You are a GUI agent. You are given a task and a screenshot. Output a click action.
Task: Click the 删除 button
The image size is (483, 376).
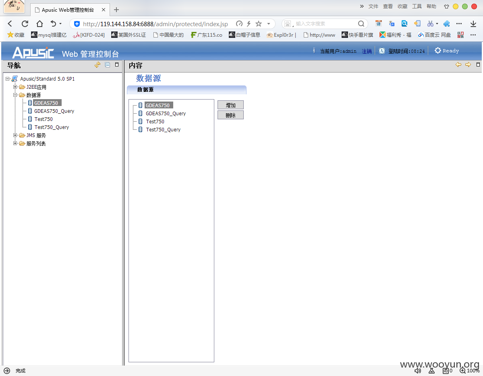pyautogui.click(x=230, y=115)
